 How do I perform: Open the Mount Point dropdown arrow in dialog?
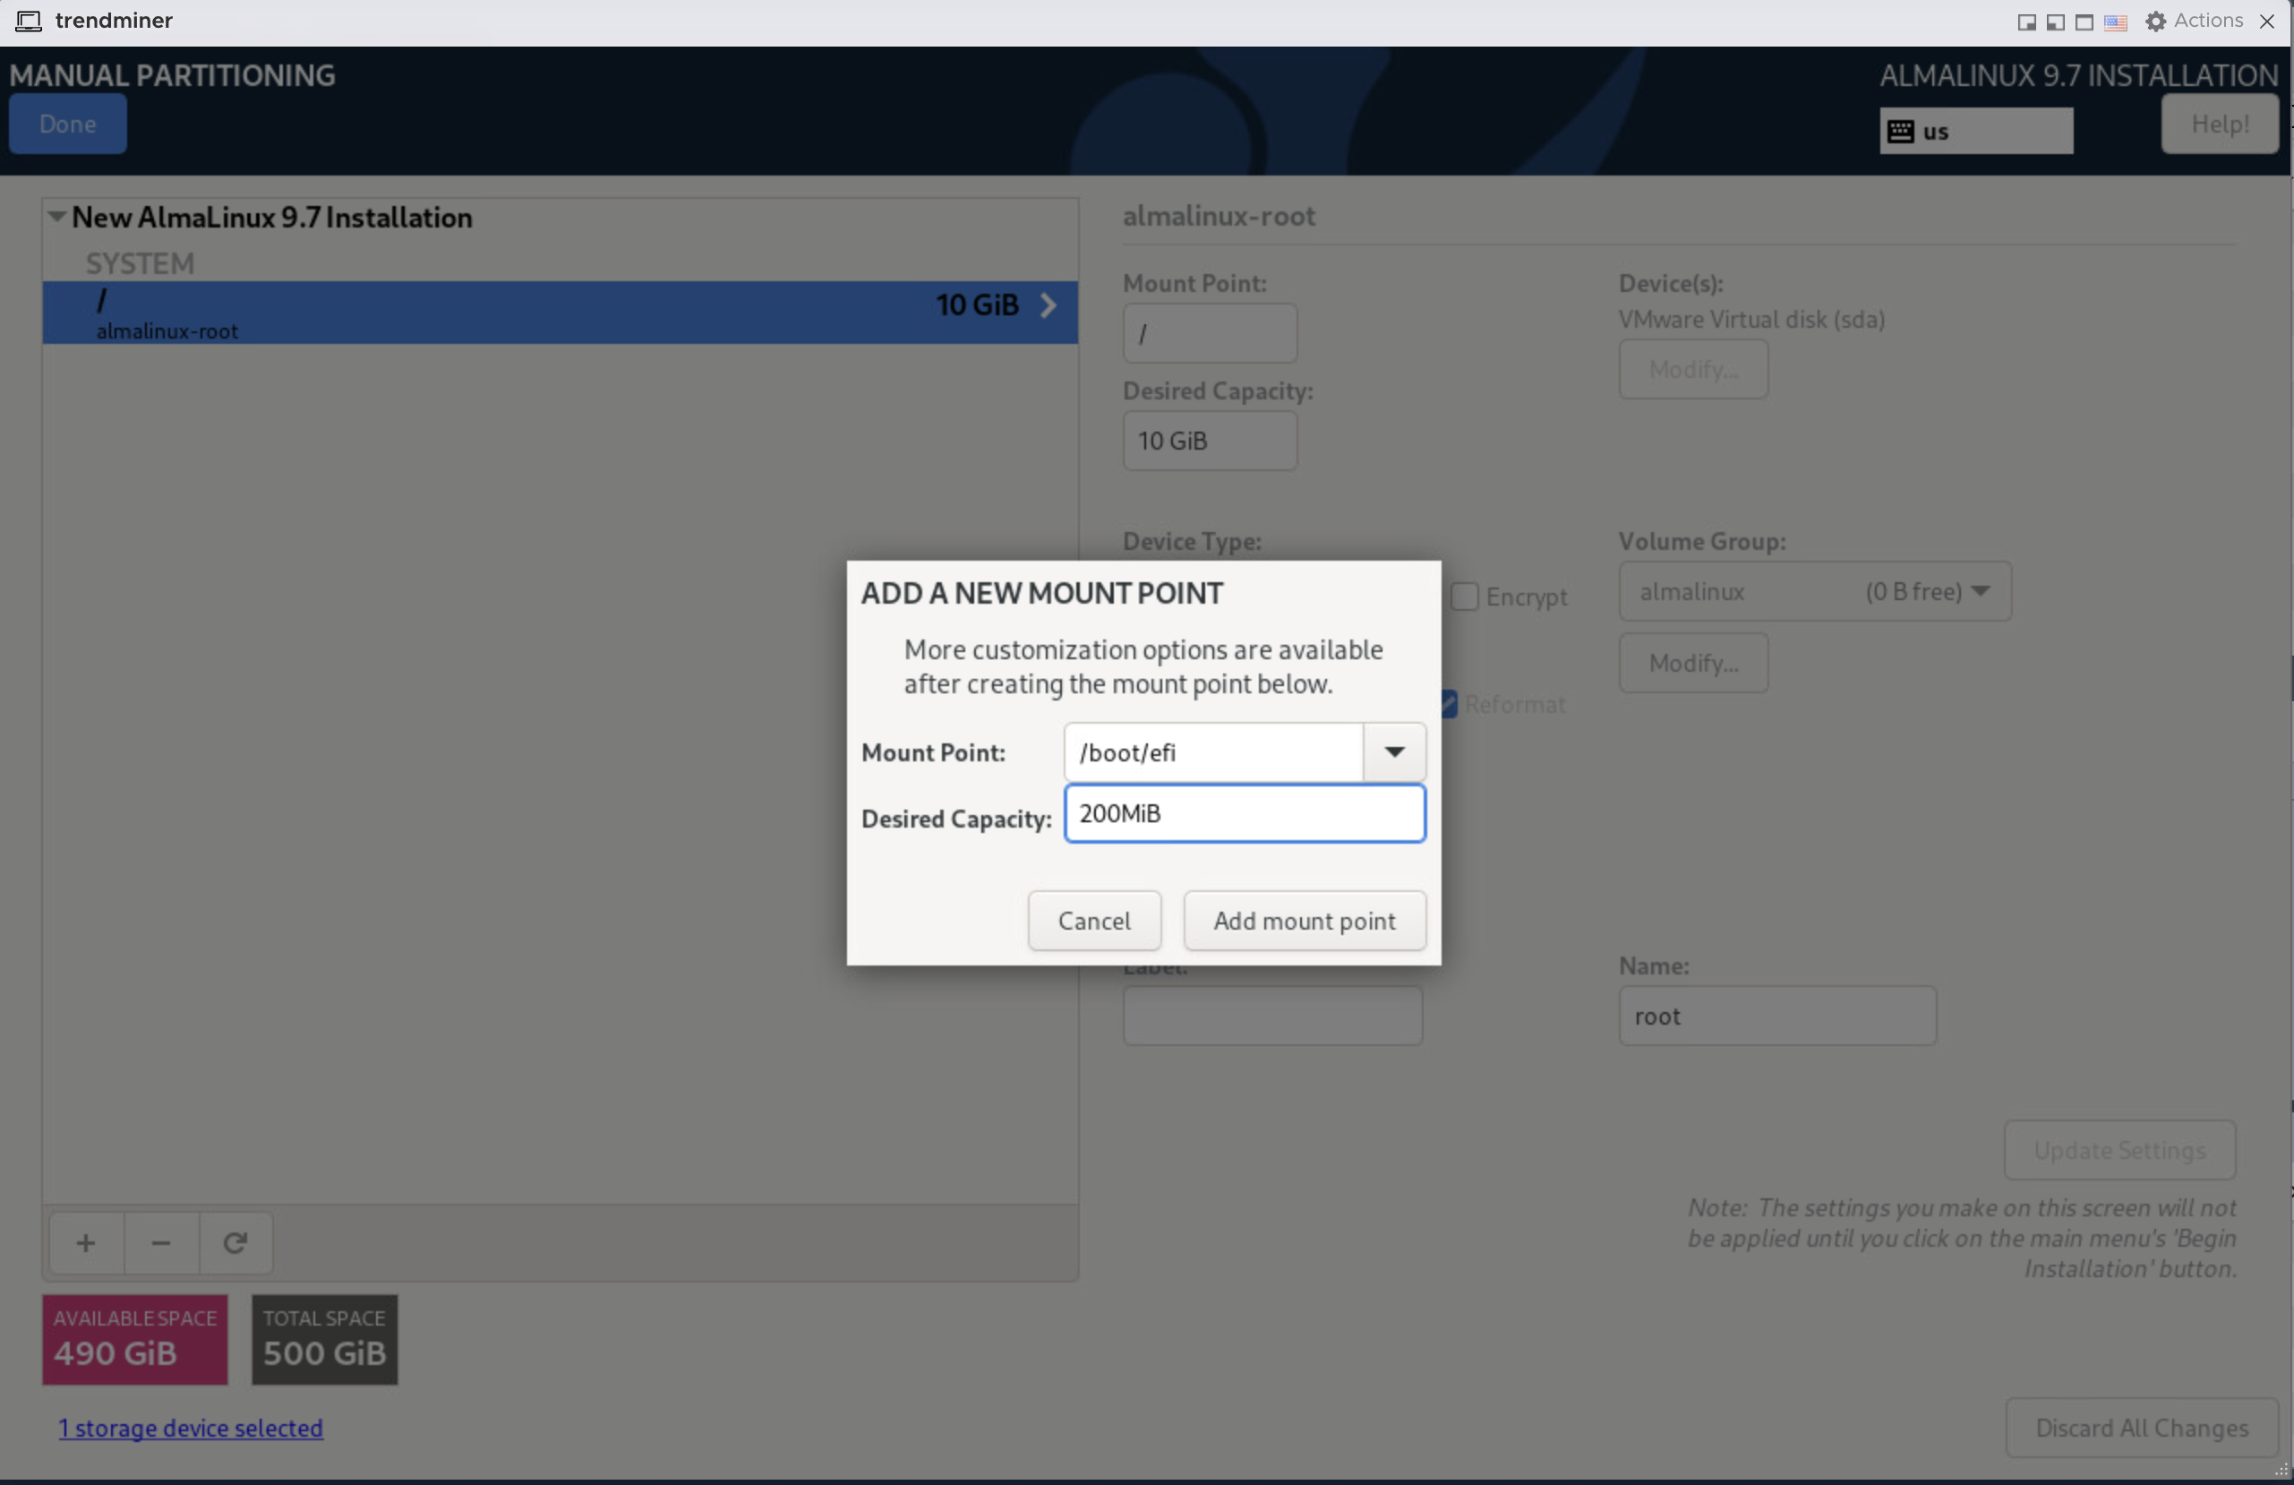click(x=1394, y=751)
